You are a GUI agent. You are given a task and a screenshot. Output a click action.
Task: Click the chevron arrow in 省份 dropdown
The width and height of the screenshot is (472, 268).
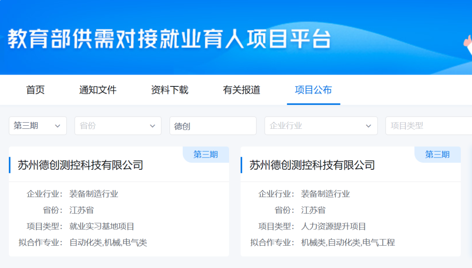point(153,126)
